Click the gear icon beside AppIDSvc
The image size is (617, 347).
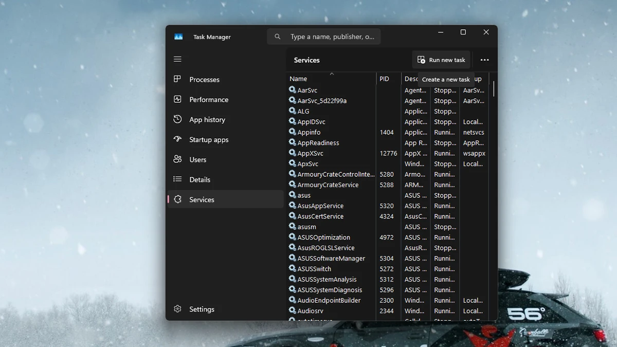click(292, 122)
